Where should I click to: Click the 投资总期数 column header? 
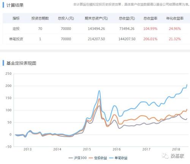pos(40,18)
